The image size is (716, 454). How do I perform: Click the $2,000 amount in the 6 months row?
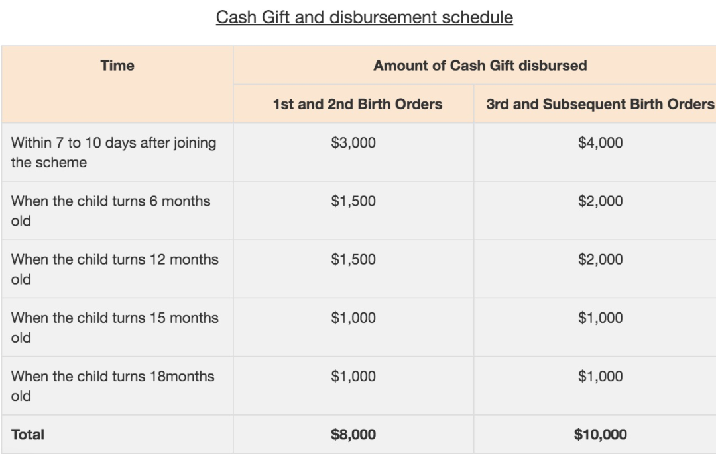(600, 201)
